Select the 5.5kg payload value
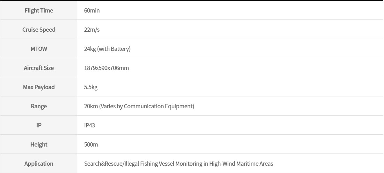384x173 pixels. click(91, 87)
